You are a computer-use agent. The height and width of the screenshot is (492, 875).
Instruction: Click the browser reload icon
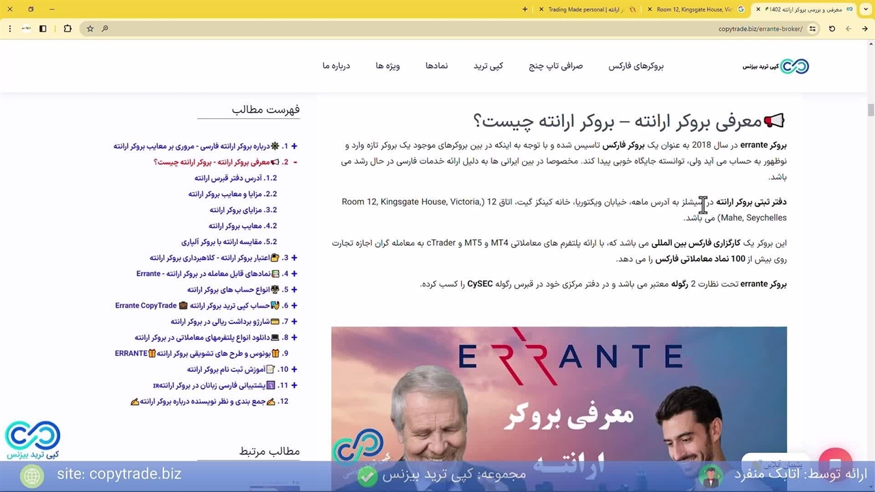[832, 29]
